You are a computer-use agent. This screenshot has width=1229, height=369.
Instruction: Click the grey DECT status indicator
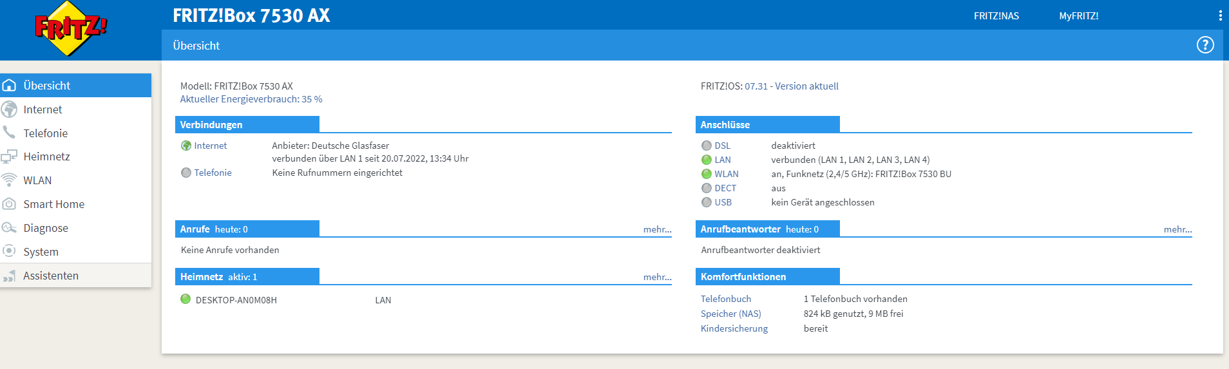pyautogui.click(x=707, y=188)
